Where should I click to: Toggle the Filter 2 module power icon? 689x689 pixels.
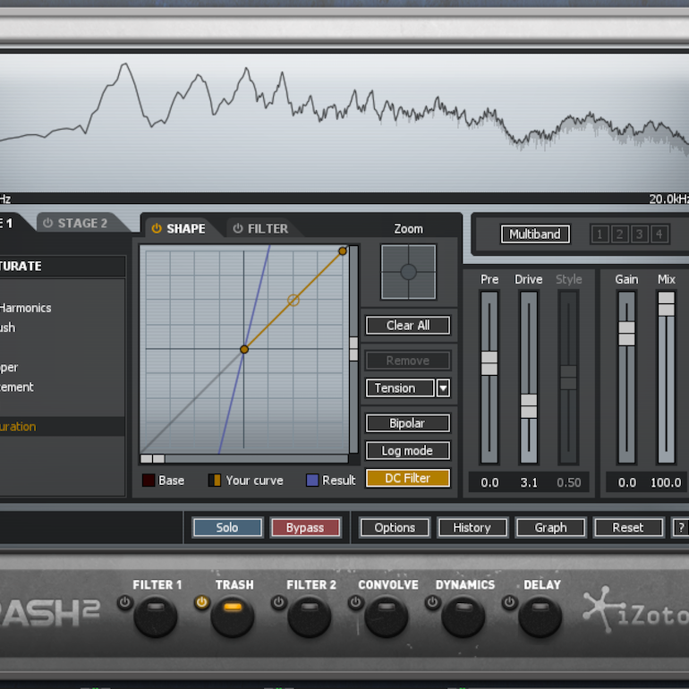pos(278,603)
